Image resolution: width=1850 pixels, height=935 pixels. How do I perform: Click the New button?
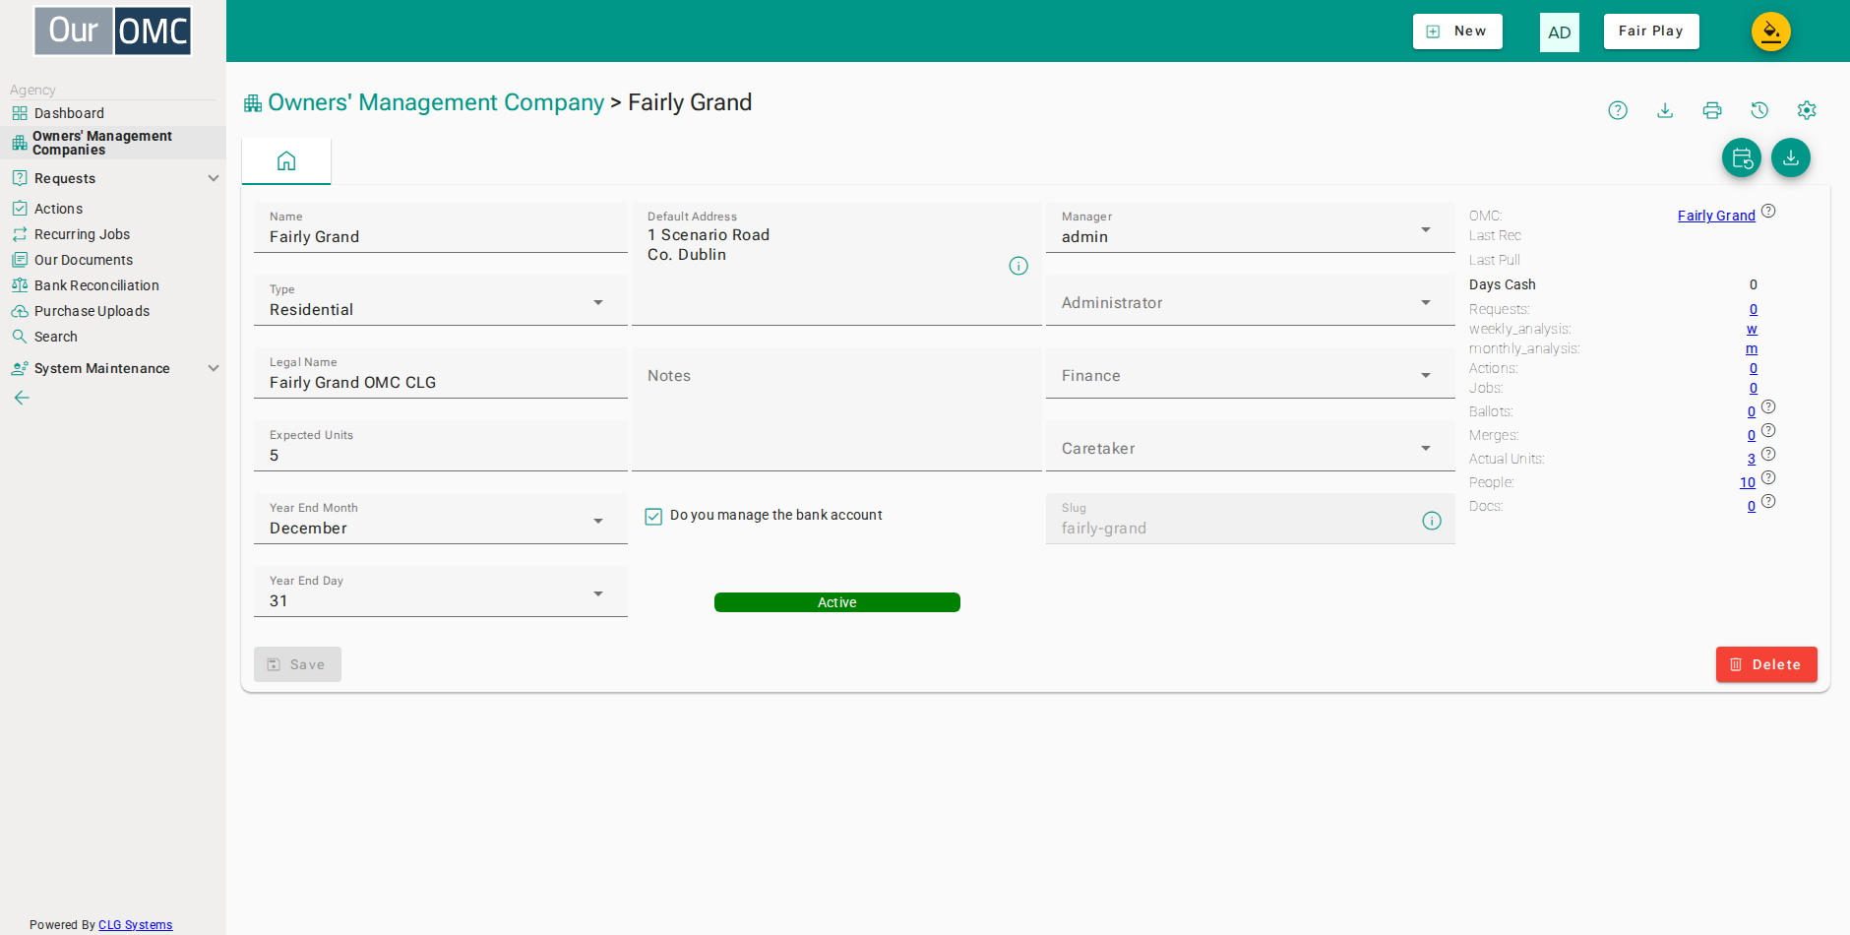1457,31
